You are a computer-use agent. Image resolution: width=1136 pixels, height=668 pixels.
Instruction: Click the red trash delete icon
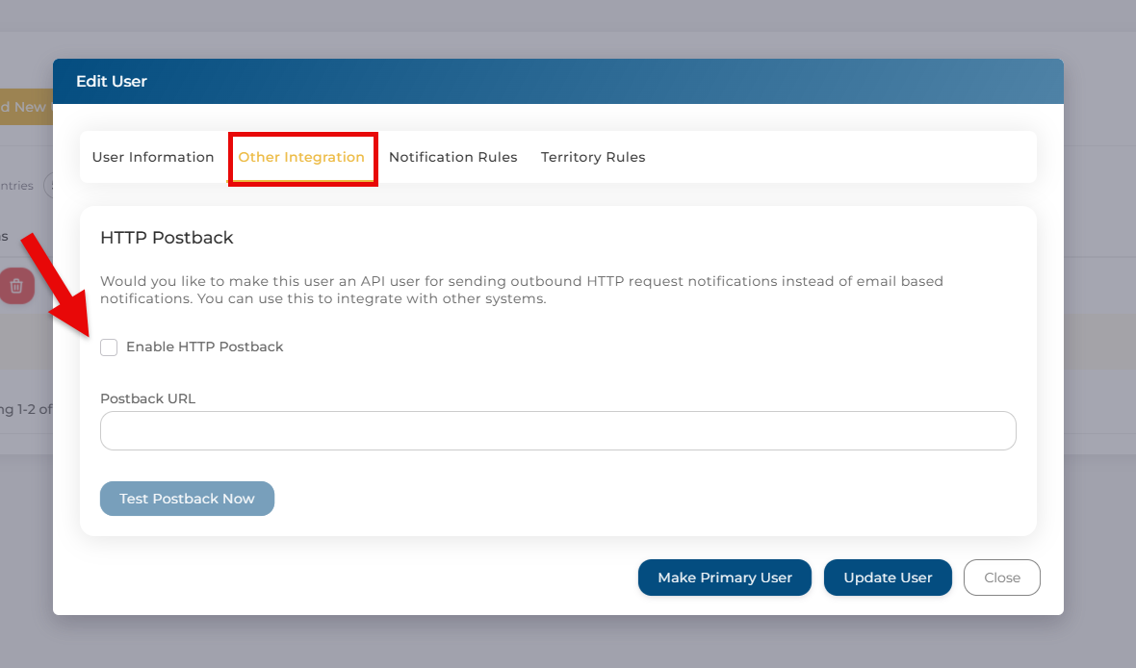point(16,286)
